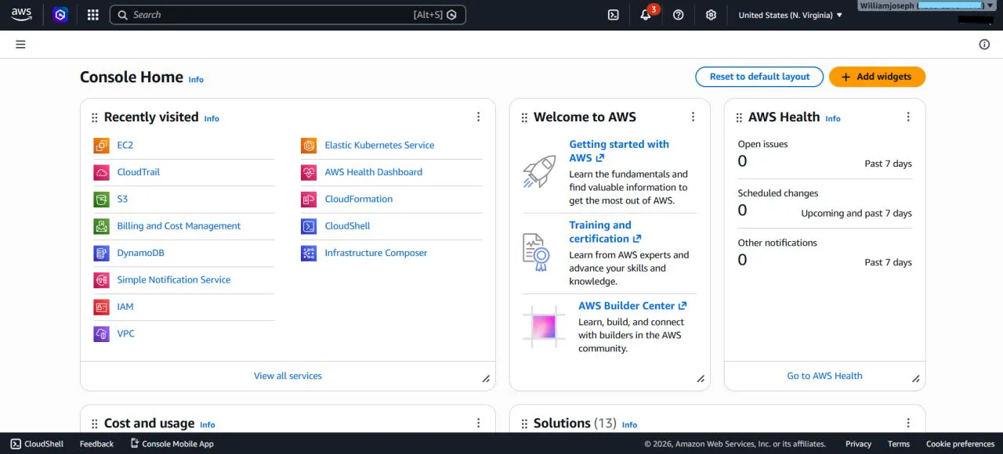Click the VPC service icon
The width and height of the screenshot is (1003, 454).
click(101, 333)
